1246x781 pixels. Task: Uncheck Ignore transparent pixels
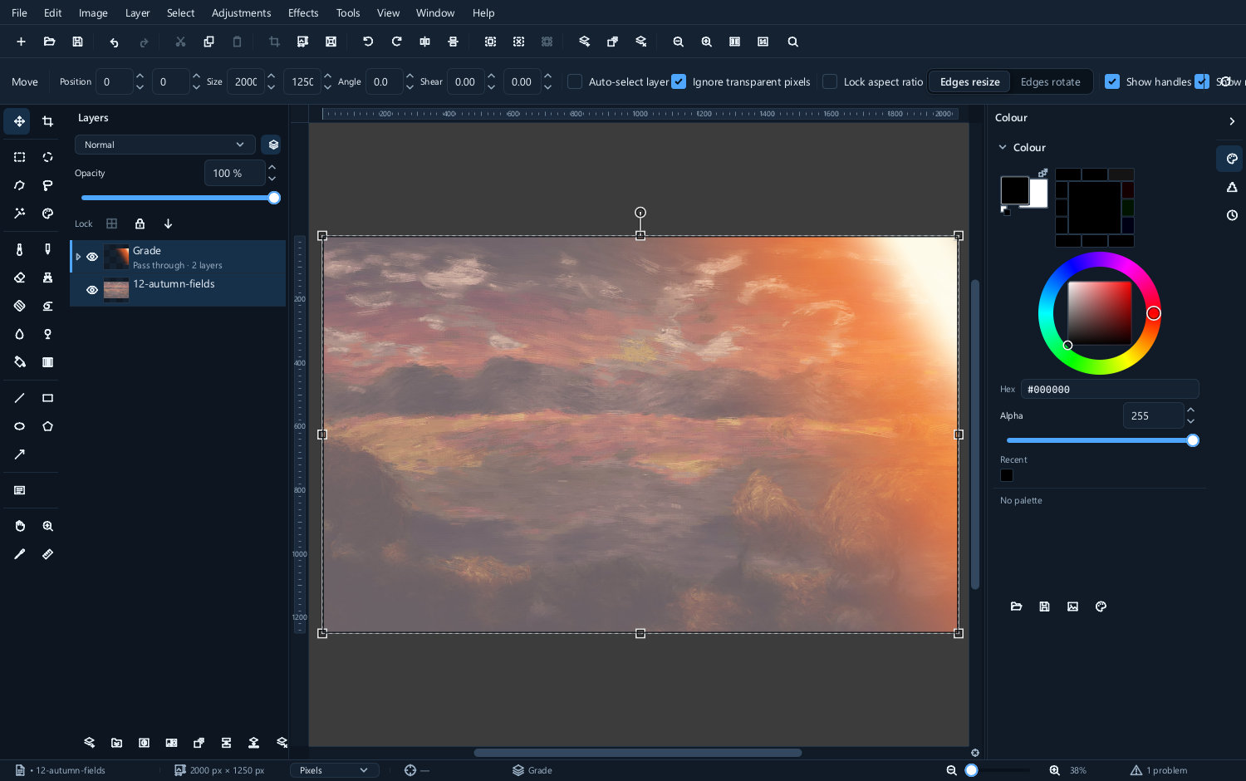click(679, 81)
